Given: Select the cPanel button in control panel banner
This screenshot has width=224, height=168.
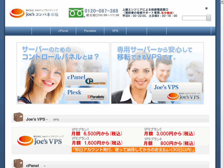Looking at the screenshot, I should (86, 79).
